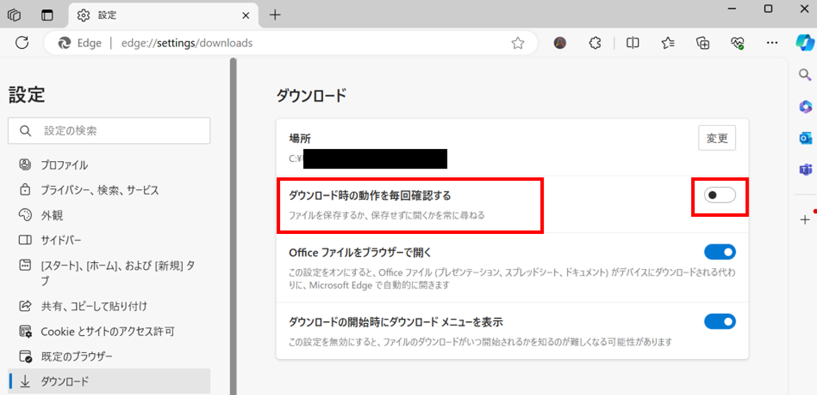Open 既定のブラウザー settings

109,357
